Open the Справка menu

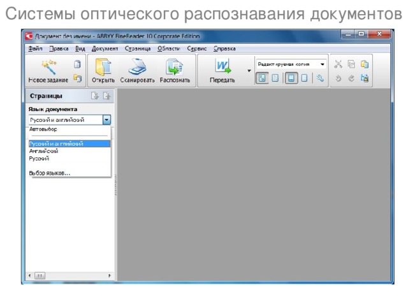coord(224,48)
